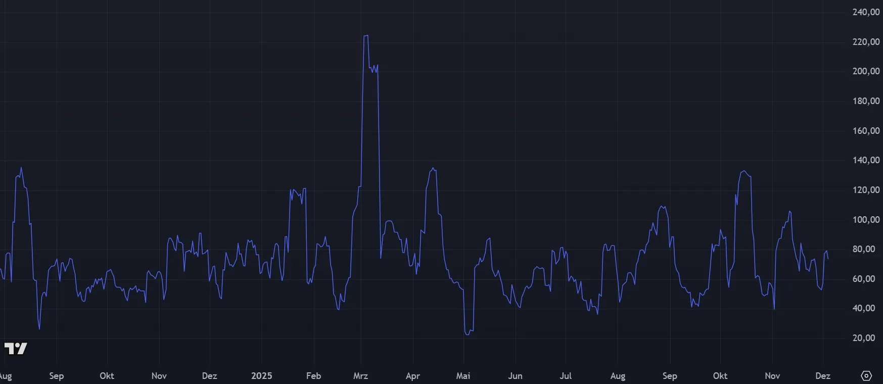Viewport: 883px width, 384px height.
Task: Select the 120,00 price axis label
Action: point(866,190)
